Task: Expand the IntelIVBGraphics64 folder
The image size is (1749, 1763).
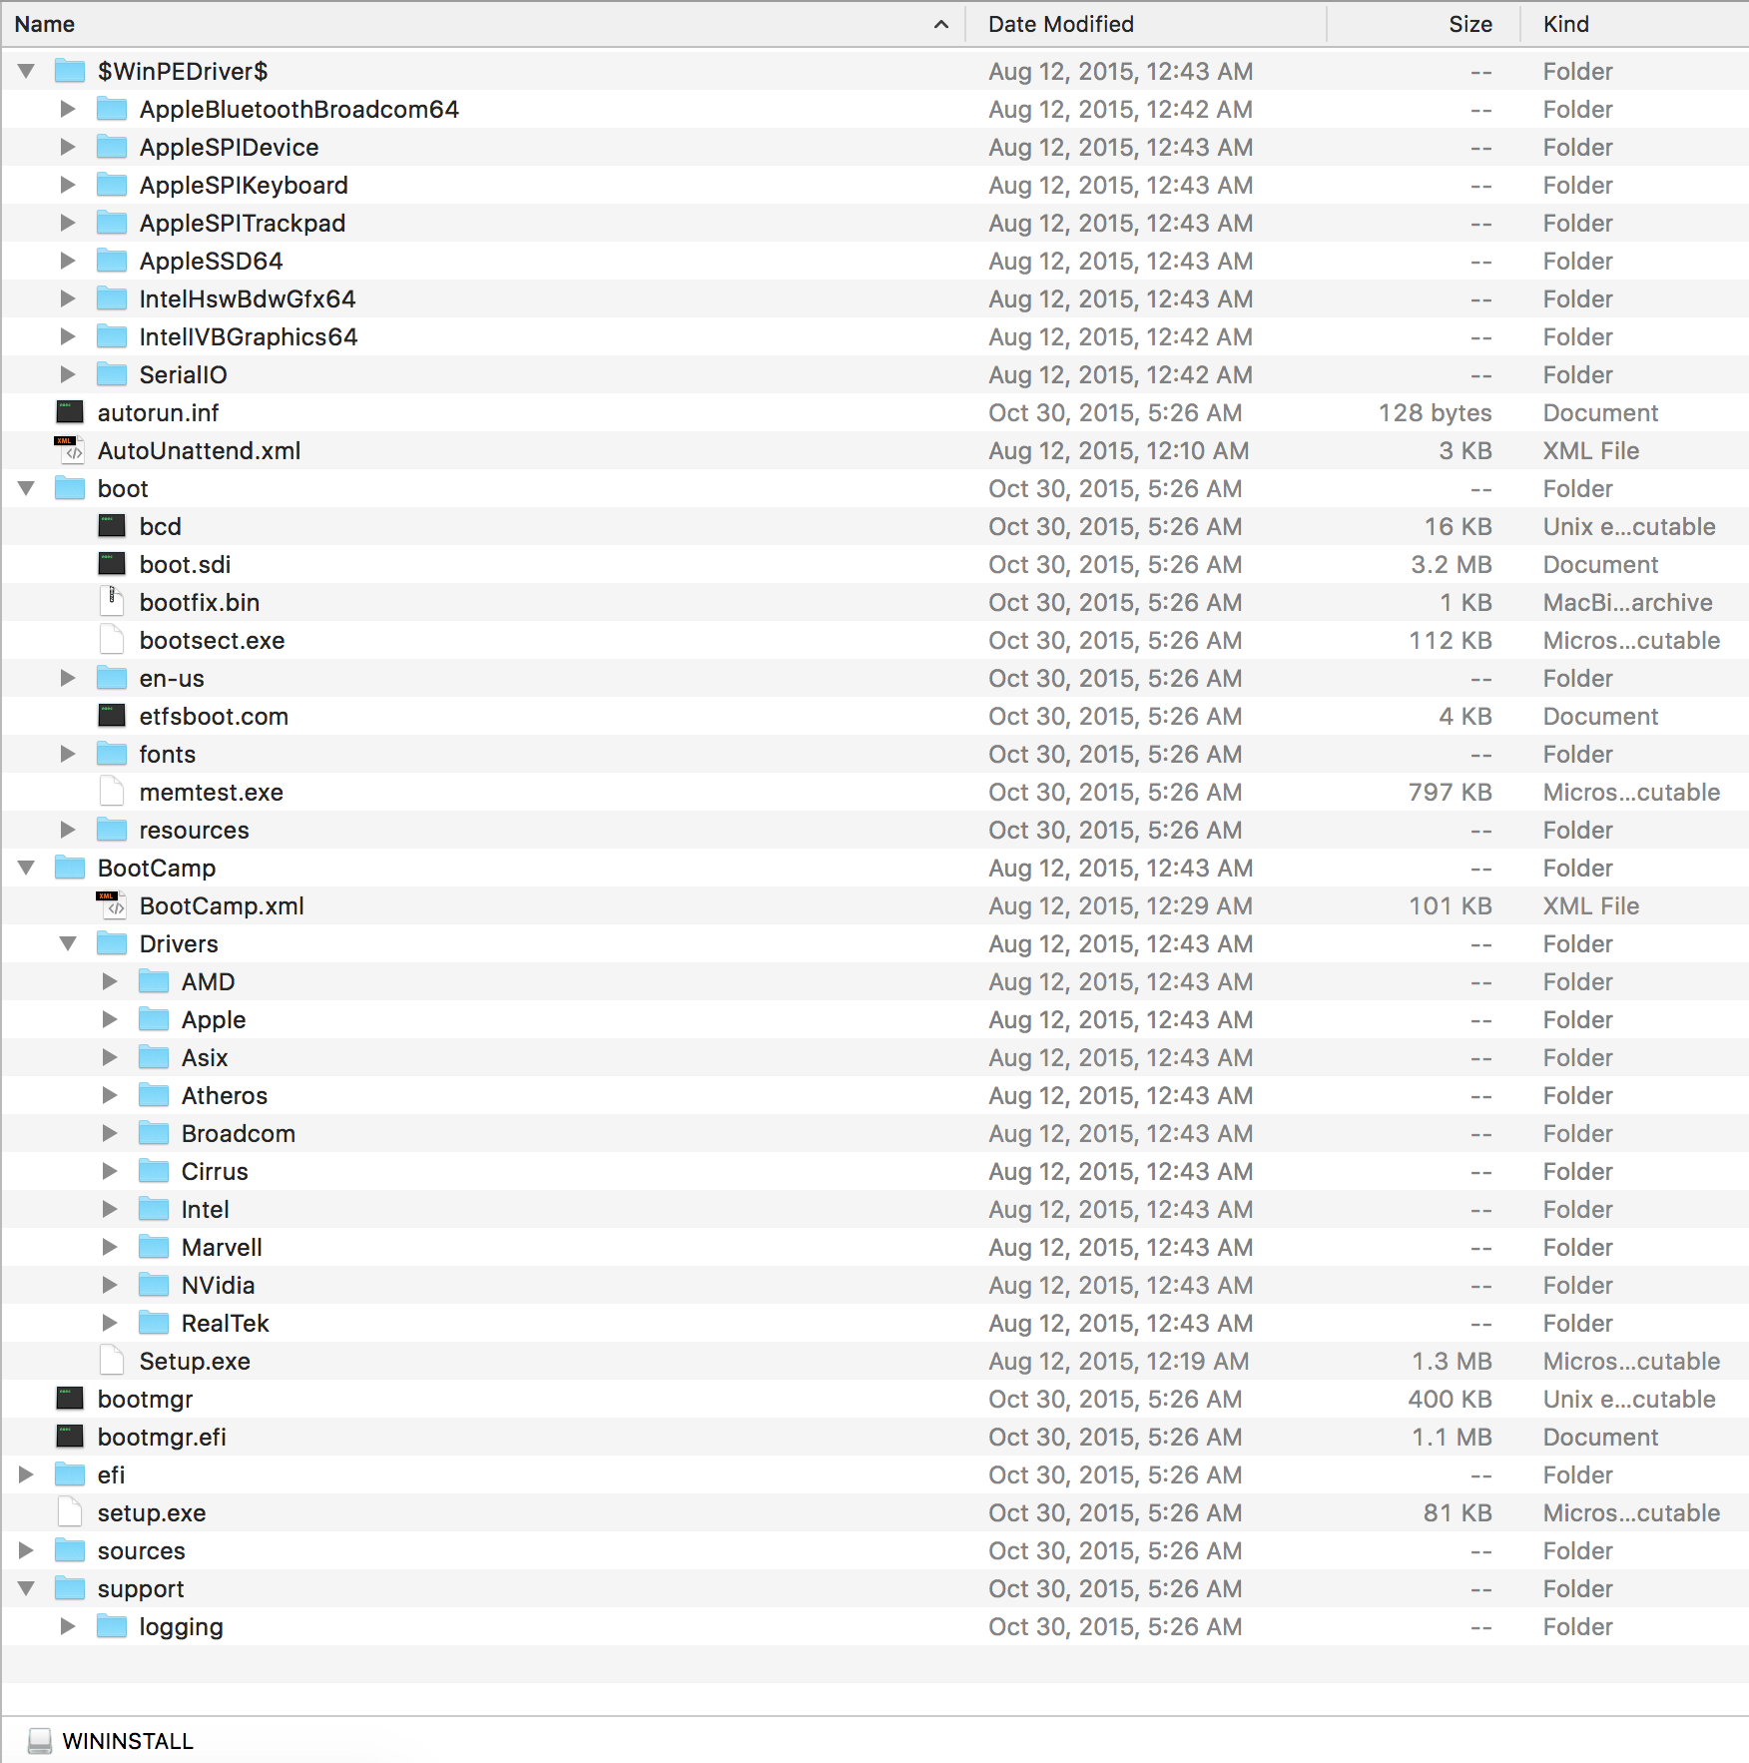Action: click(x=68, y=336)
